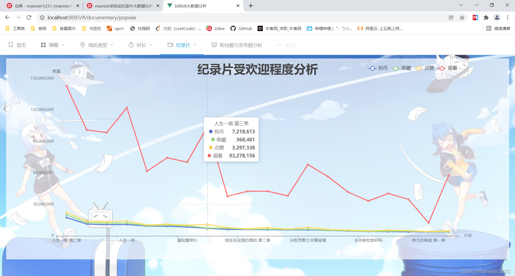Open the red FE browser extension
This screenshot has width=515, height=276.
(x=475, y=17)
